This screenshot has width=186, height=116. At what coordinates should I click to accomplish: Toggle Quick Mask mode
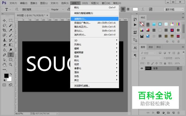click(x=4, y=85)
